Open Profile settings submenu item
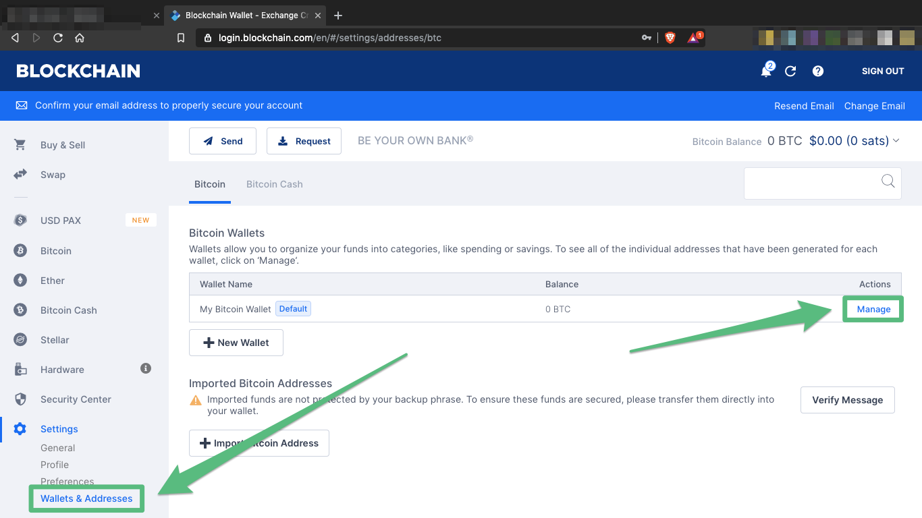 click(x=55, y=465)
